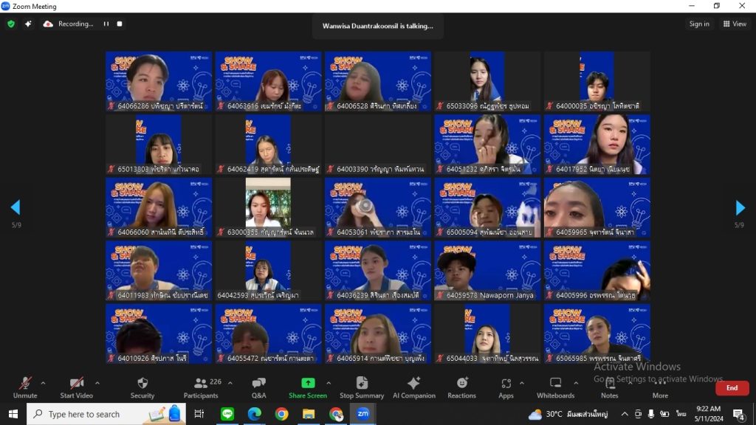756x425 pixels.
Task: Expand audio options arrow next to Unmute
Action: pos(43,384)
